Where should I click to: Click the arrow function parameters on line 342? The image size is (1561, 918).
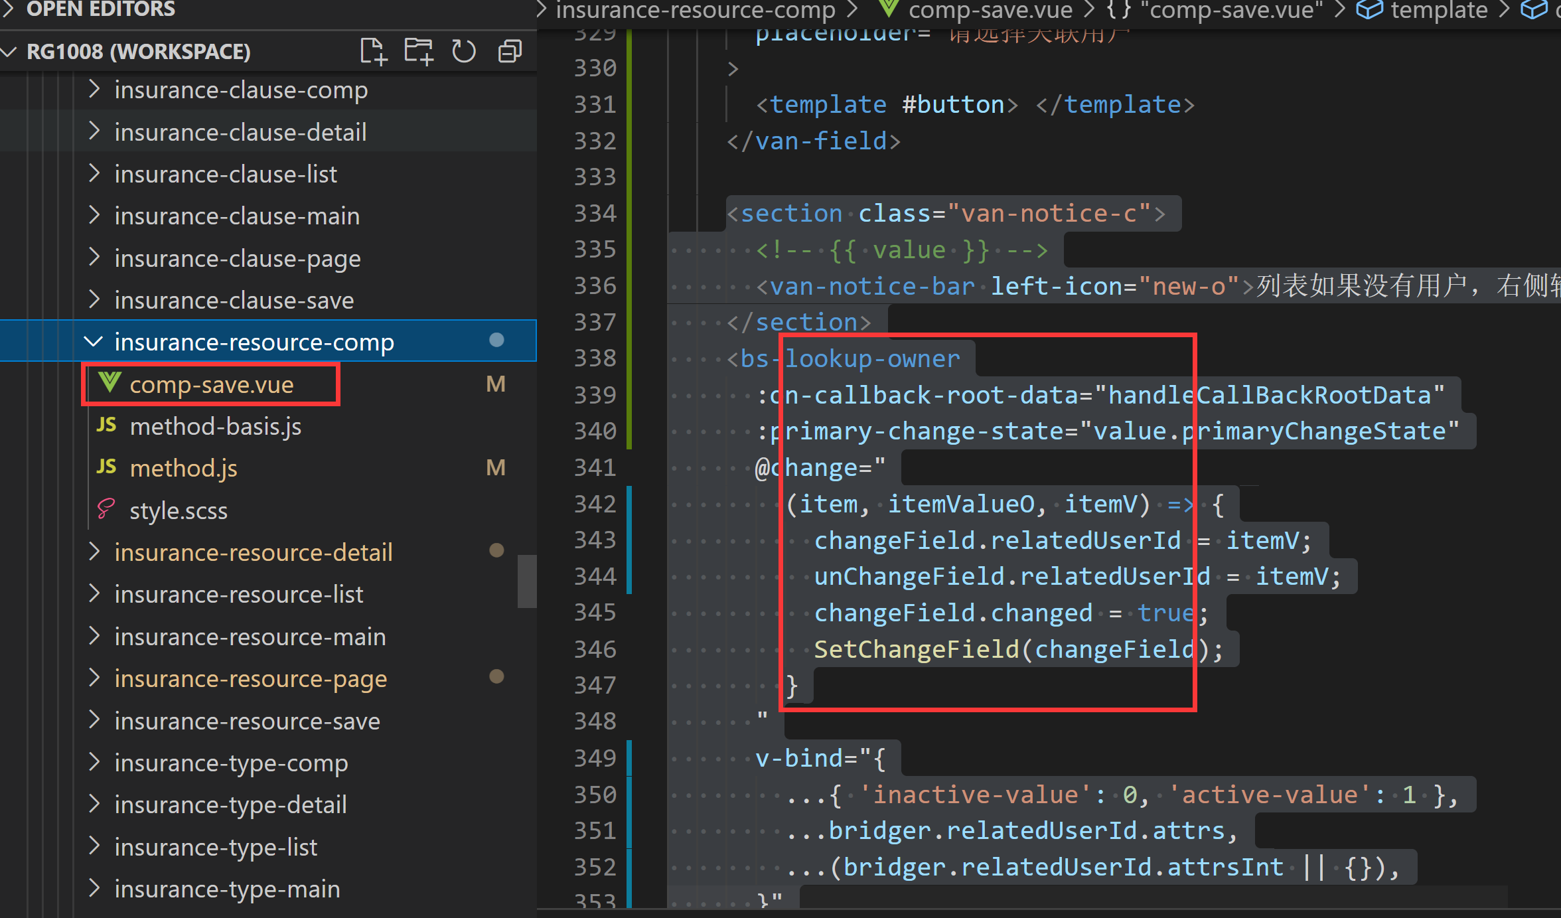click(968, 504)
